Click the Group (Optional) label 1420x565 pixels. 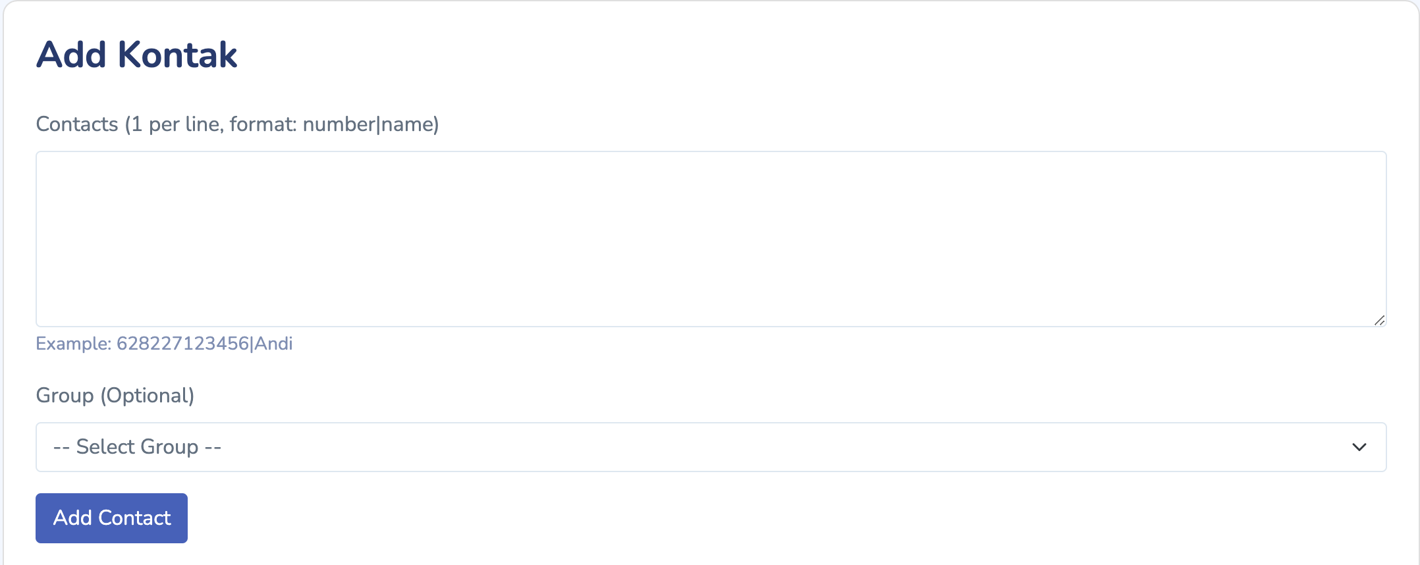coord(115,396)
